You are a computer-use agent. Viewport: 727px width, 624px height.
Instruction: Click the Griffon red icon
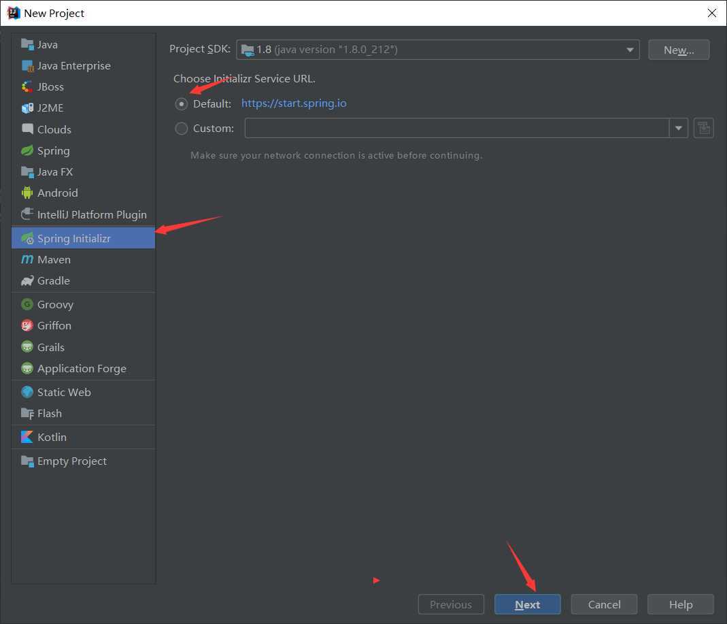tap(27, 326)
